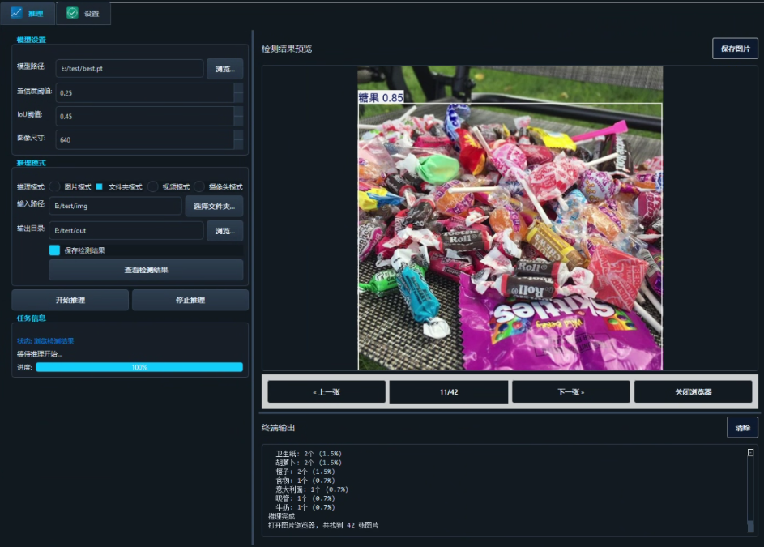Click the 状态: 浏览检测结果 status text
The height and width of the screenshot is (547, 764).
45,341
